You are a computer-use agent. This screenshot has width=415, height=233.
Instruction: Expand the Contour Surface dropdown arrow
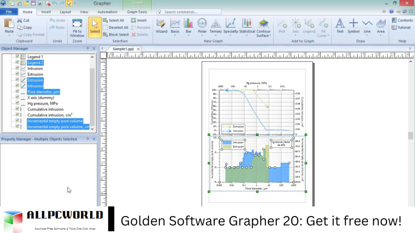[x=270, y=36]
